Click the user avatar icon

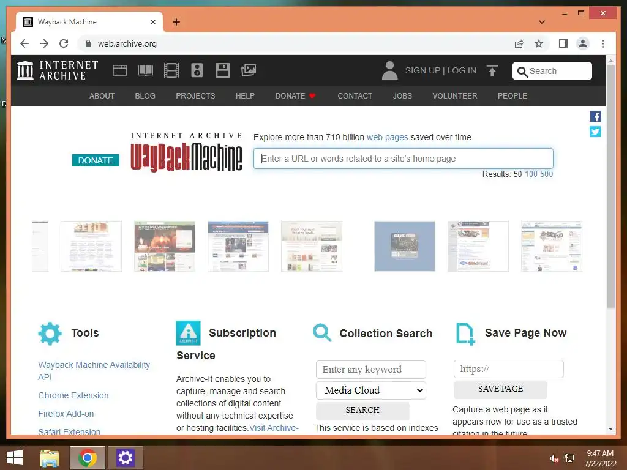(x=389, y=70)
